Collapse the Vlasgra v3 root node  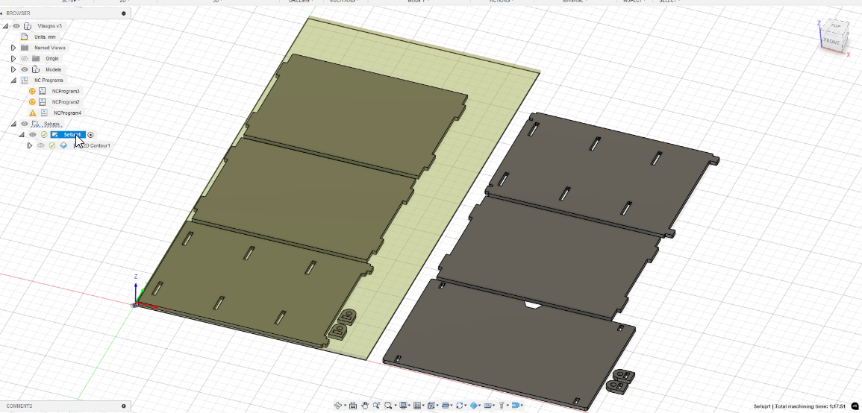(x=5, y=26)
